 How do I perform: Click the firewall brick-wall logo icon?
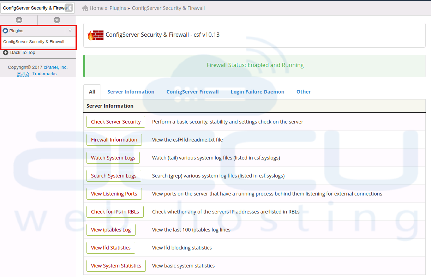tap(96, 35)
